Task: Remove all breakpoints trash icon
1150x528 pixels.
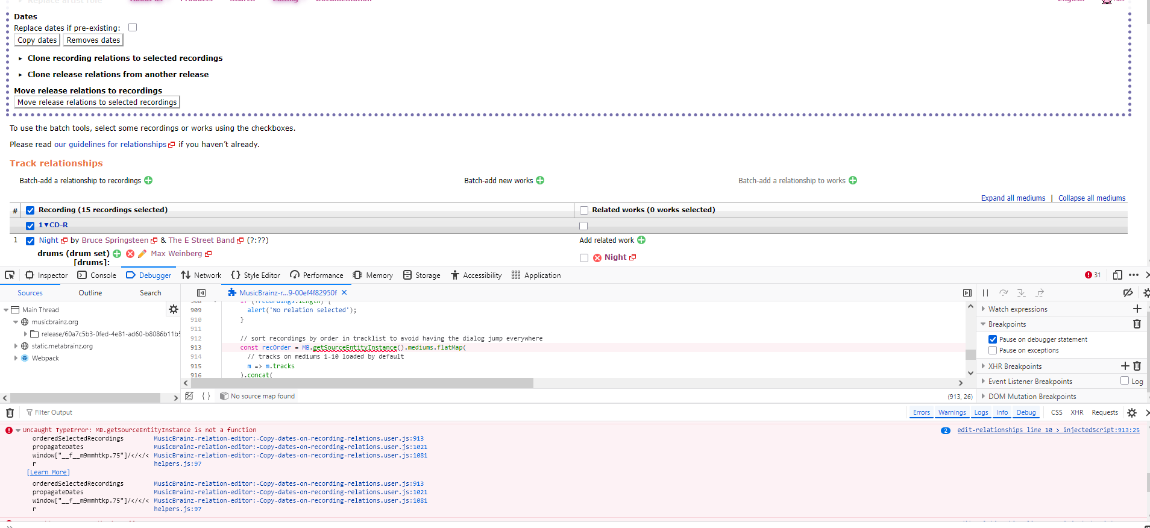Action: 1137,324
